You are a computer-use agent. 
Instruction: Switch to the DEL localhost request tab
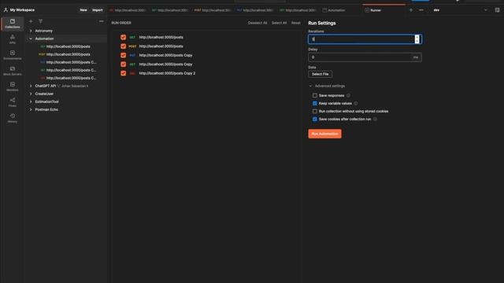point(128,10)
